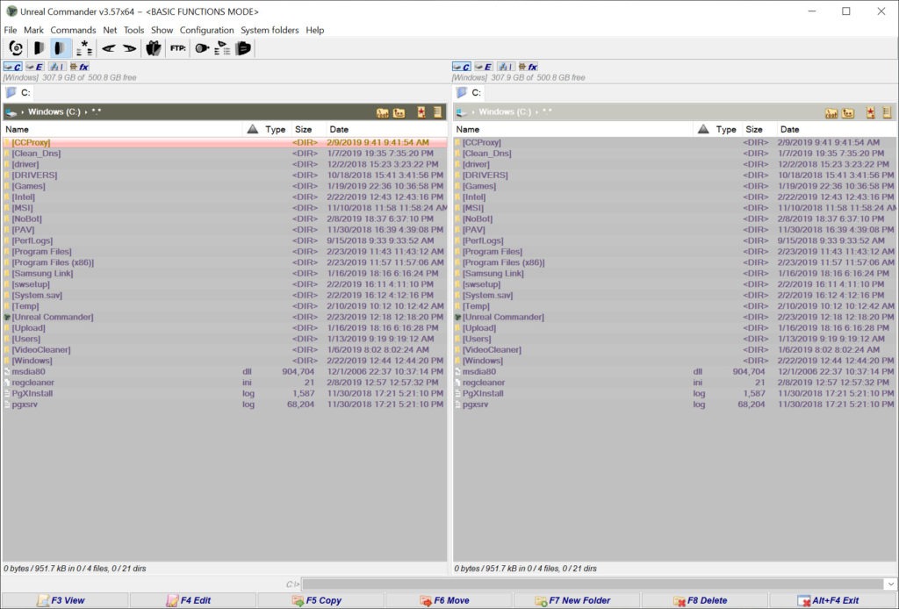The image size is (899, 609).
Task: Open the favorites star icon in right path bar
Action: pyautogui.click(x=870, y=112)
